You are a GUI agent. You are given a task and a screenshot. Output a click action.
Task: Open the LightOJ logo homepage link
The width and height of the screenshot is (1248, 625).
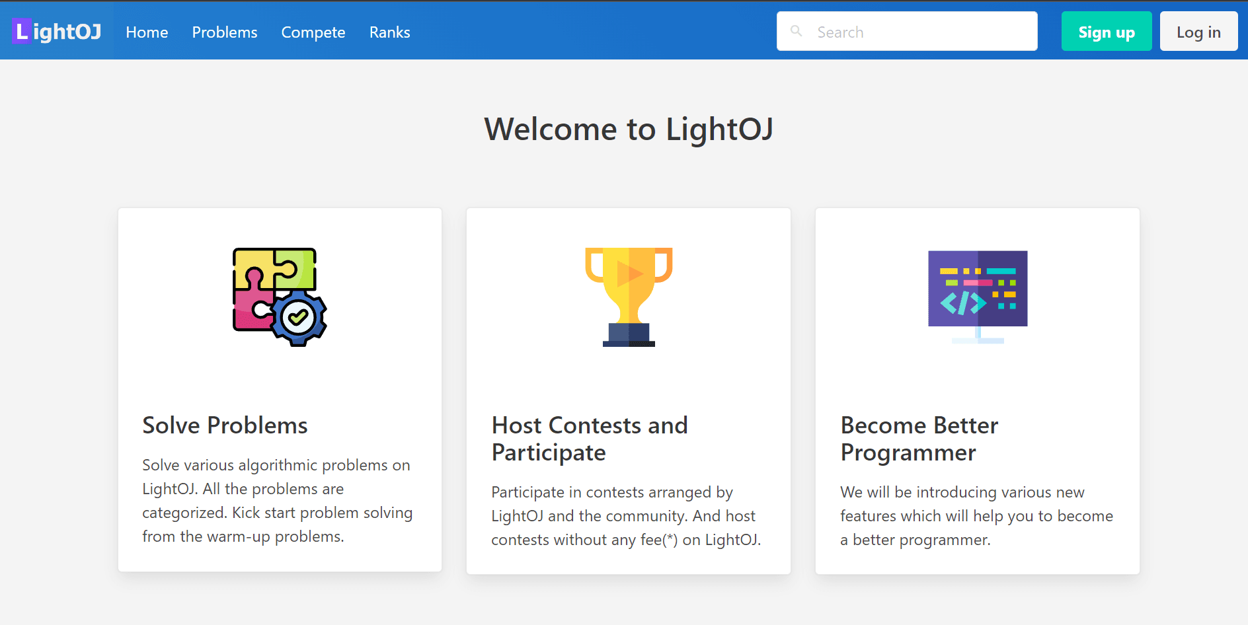coord(56,31)
